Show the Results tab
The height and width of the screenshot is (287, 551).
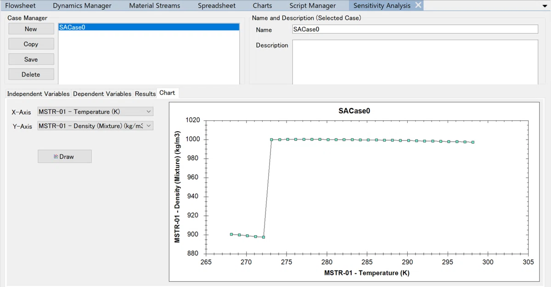[x=145, y=94]
